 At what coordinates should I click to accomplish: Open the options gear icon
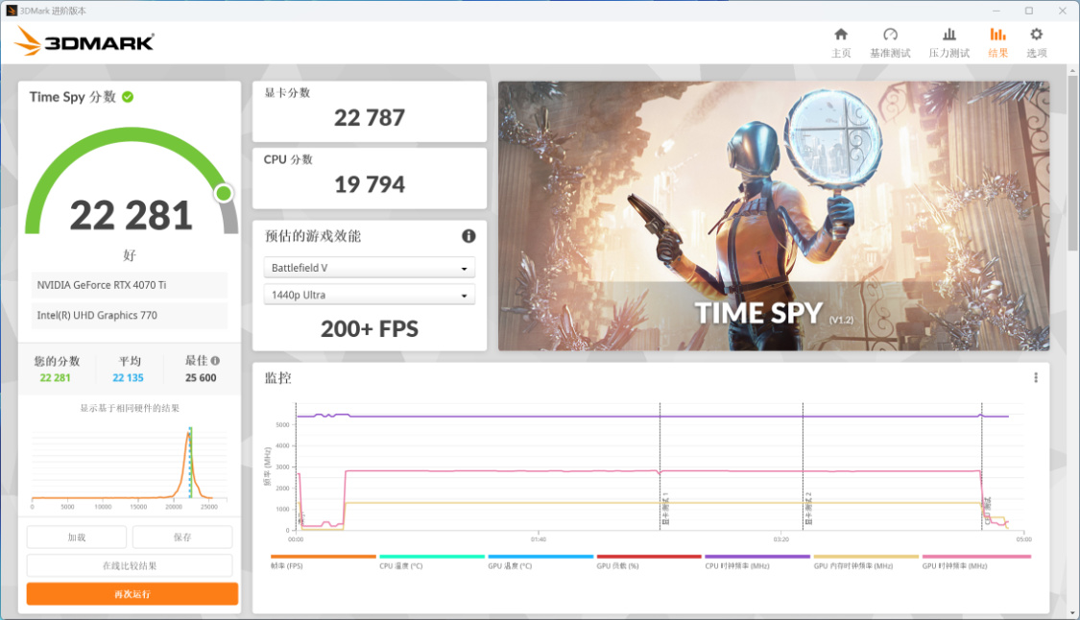tap(1036, 35)
